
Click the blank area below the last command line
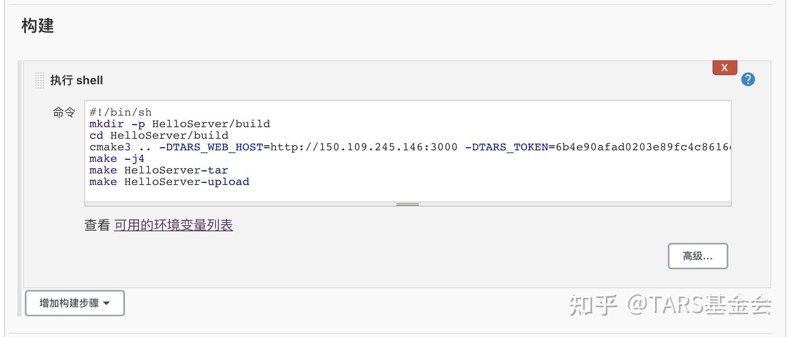pos(372,193)
